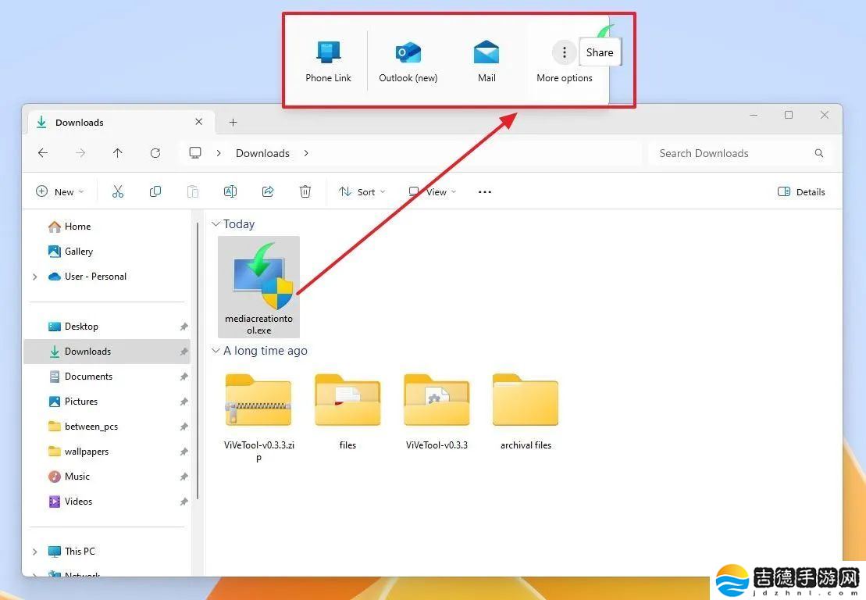Viewport: 866px width, 600px height.
Task: Open the View dropdown
Action: 432,191
